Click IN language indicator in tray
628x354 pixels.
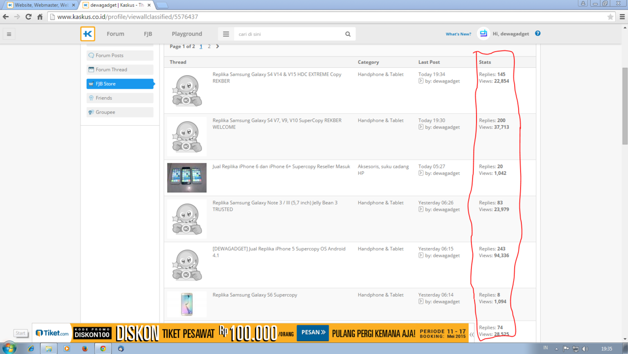coord(546,348)
